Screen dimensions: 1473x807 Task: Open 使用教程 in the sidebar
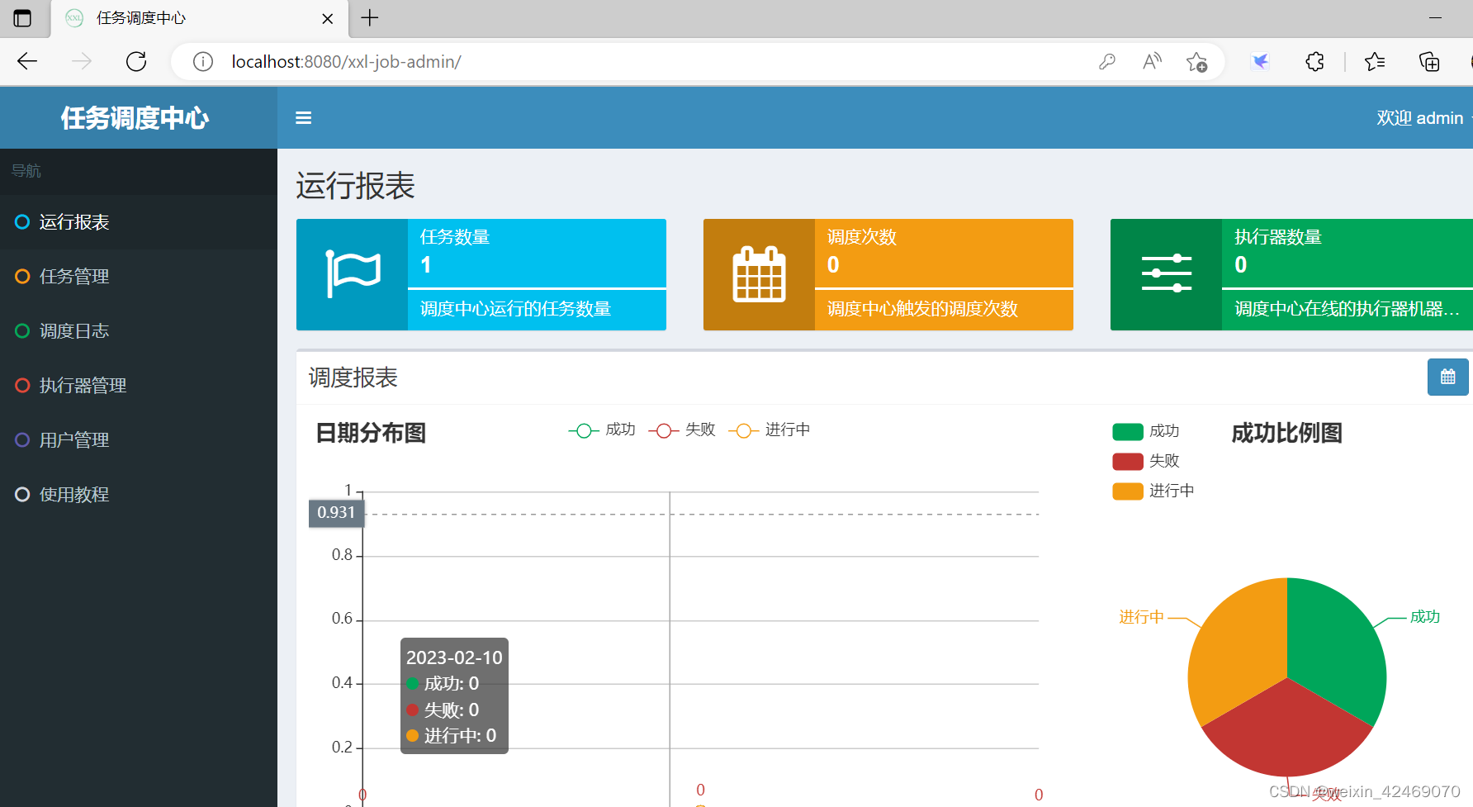click(x=139, y=495)
